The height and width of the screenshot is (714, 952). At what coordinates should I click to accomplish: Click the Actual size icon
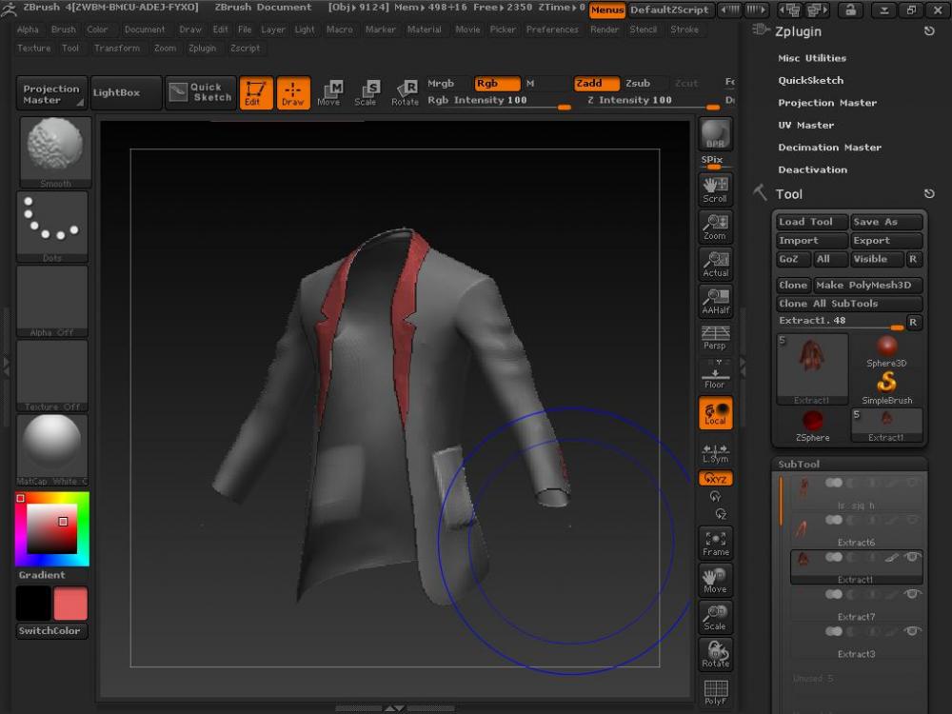coord(715,264)
